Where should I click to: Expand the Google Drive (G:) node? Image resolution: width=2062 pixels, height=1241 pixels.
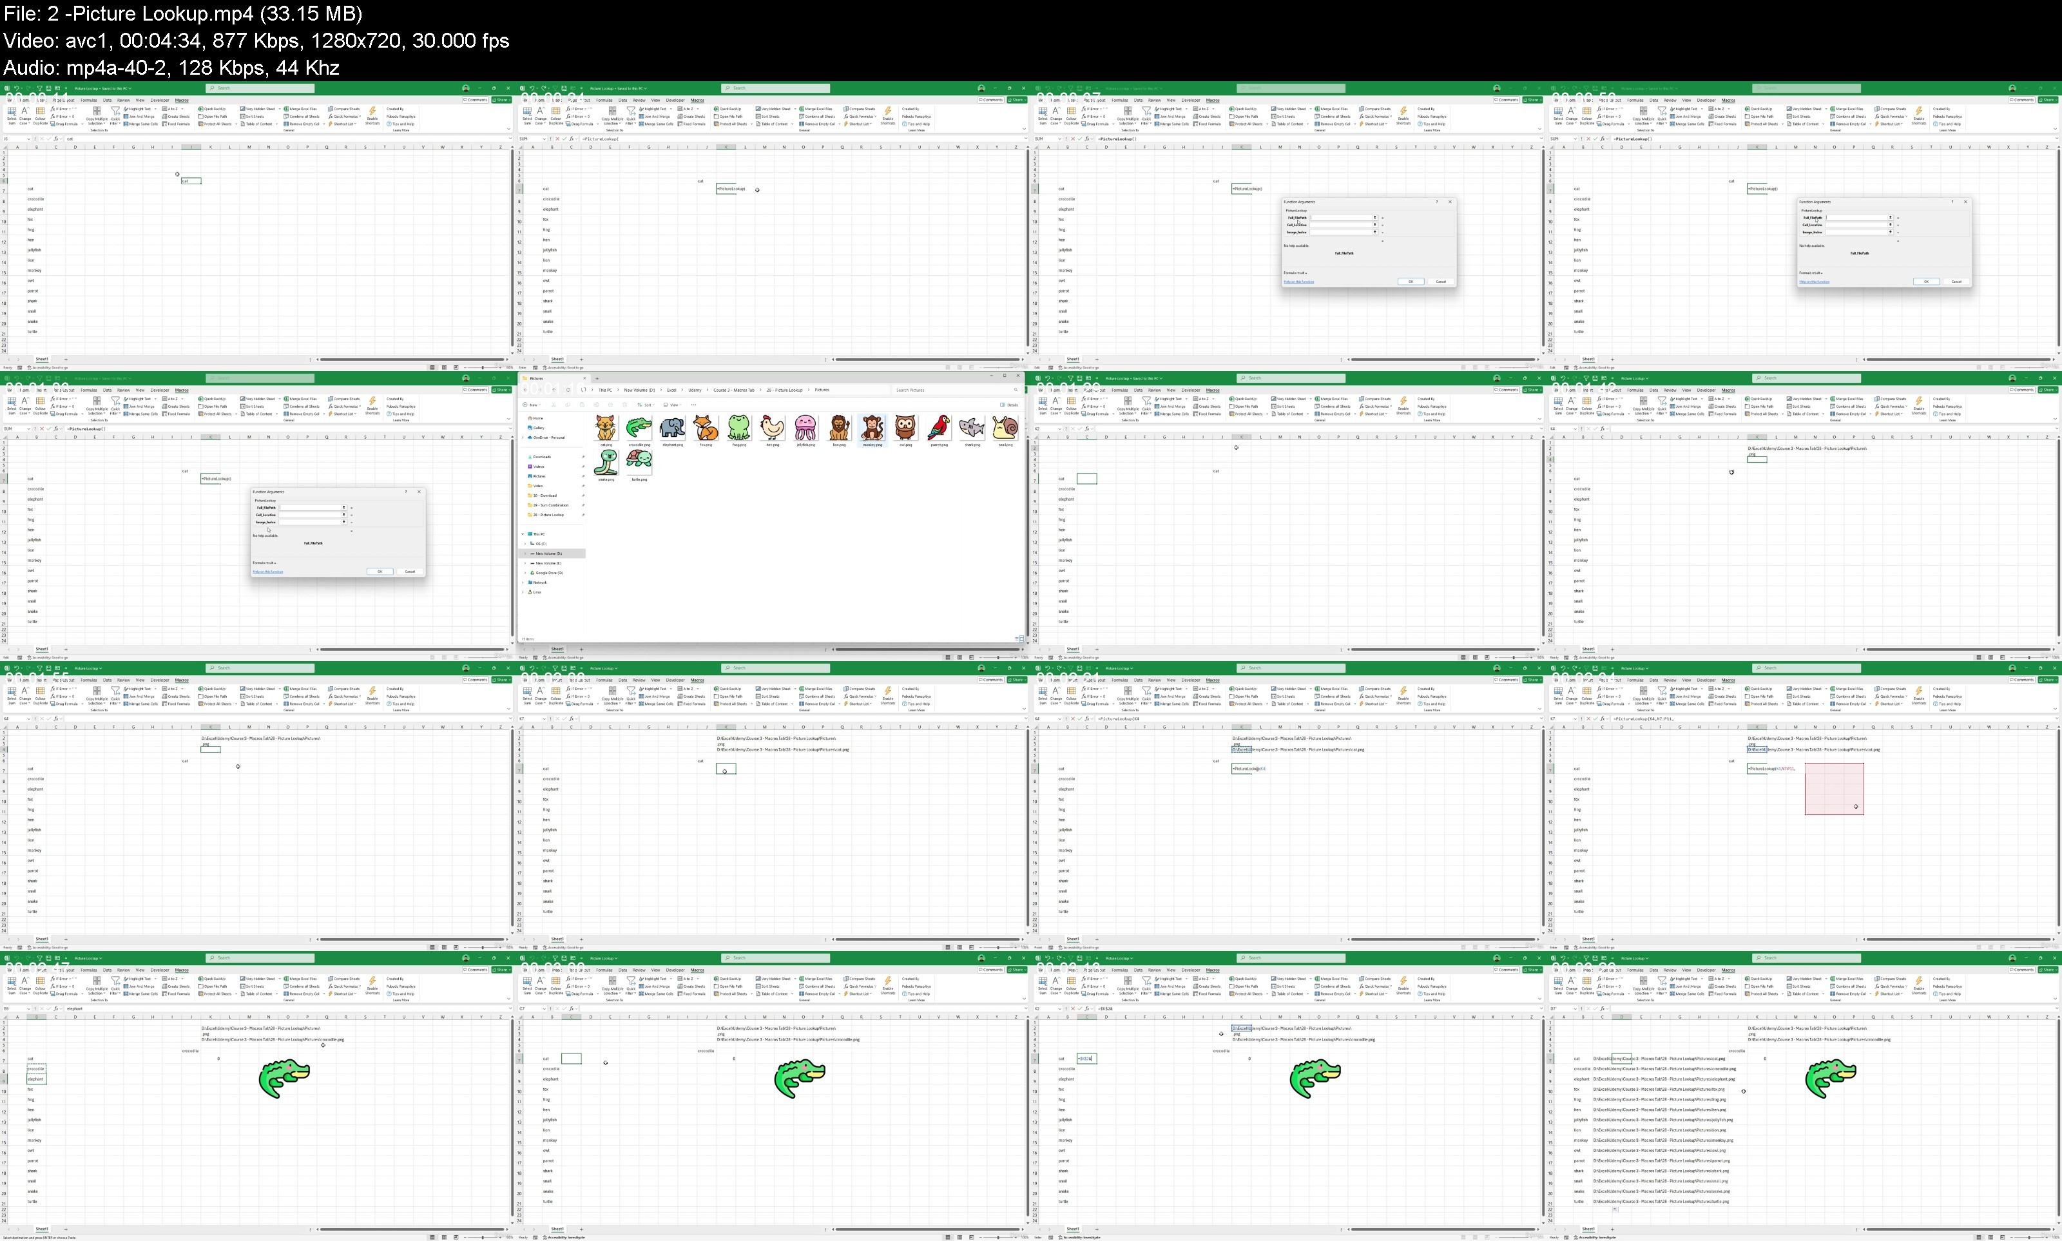(x=526, y=573)
